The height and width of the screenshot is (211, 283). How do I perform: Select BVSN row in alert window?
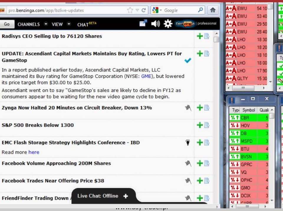point(249,157)
